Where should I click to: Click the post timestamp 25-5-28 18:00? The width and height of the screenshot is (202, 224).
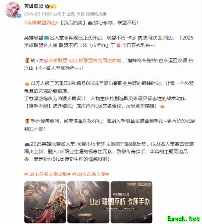click(x=38, y=14)
